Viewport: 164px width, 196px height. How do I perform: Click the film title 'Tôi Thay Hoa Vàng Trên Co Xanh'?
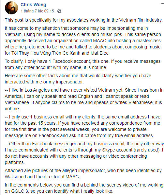click(x=46, y=53)
